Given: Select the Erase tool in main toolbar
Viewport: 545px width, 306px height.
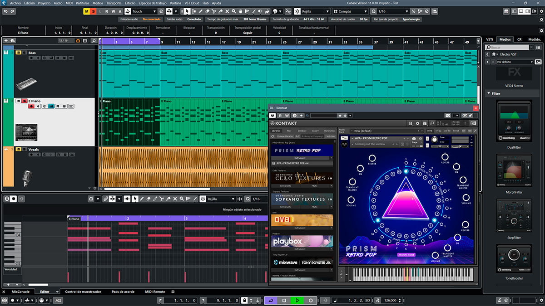Looking at the screenshot, I should (x=207, y=11).
